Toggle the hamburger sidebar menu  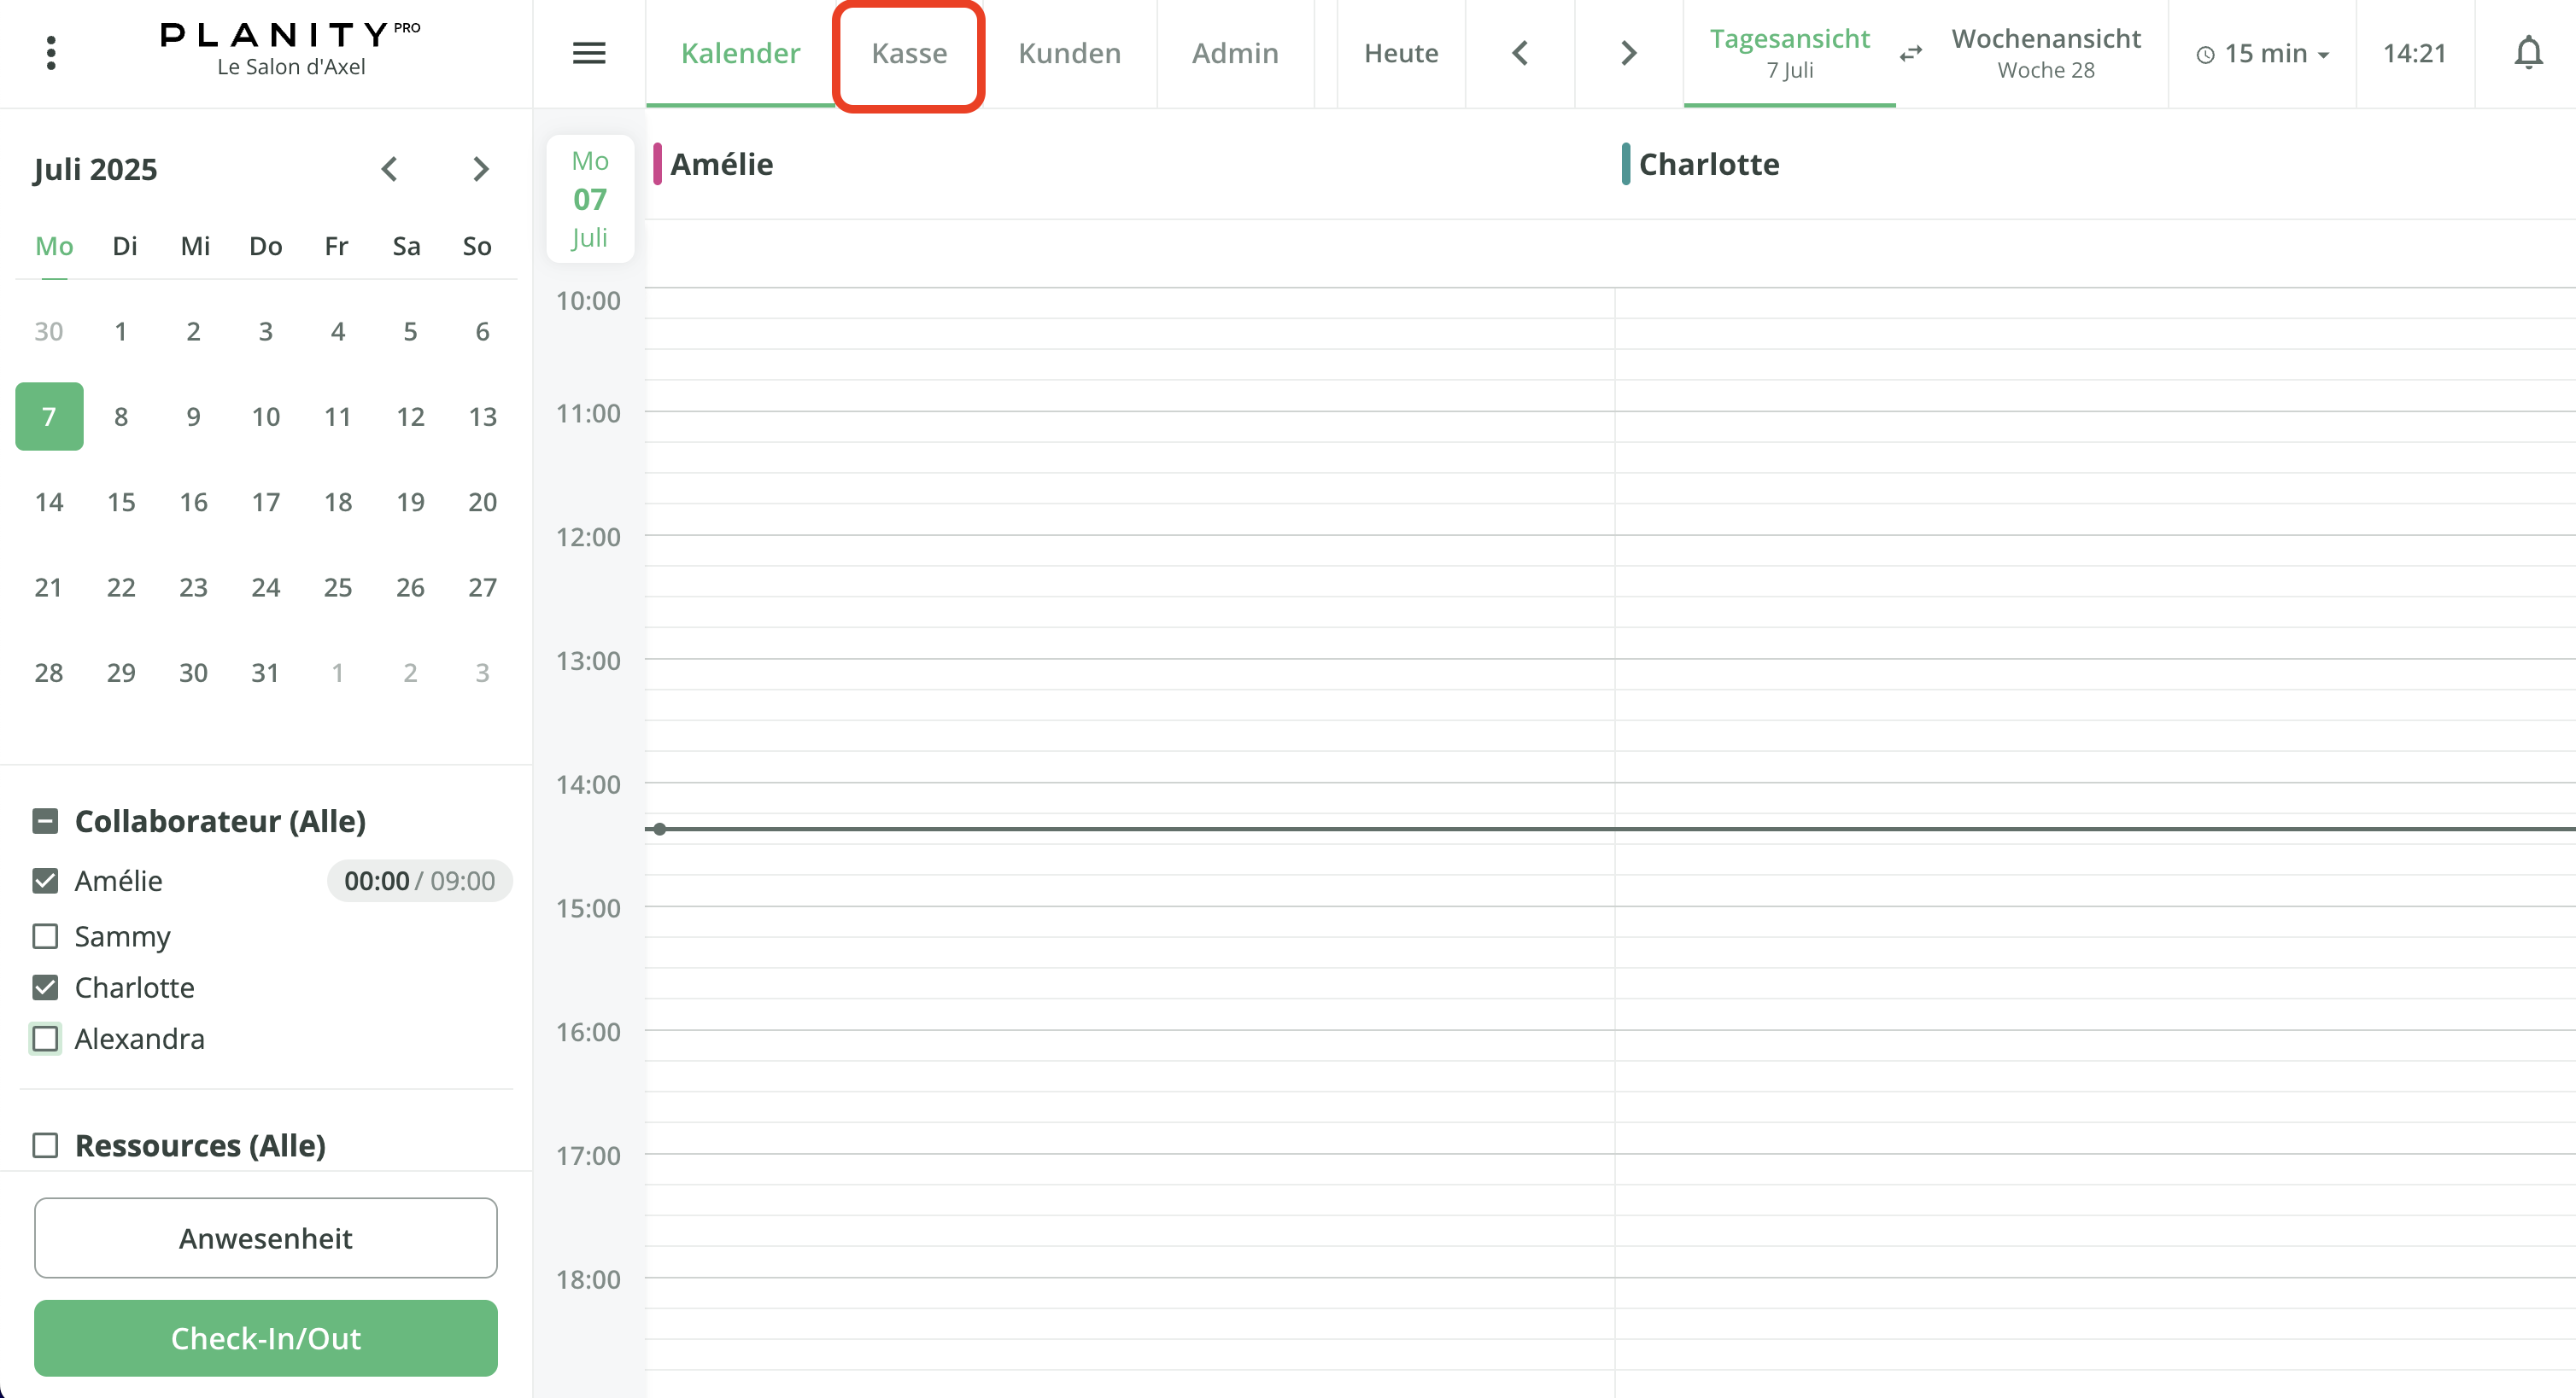click(x=589, y=53)
